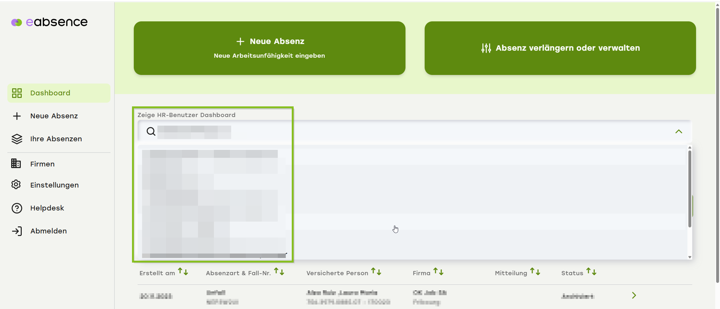Click the dropdown list scrollbar down arrow
Image resolution: width=720 pixels, height=309 pixels.
pos(689,257)
